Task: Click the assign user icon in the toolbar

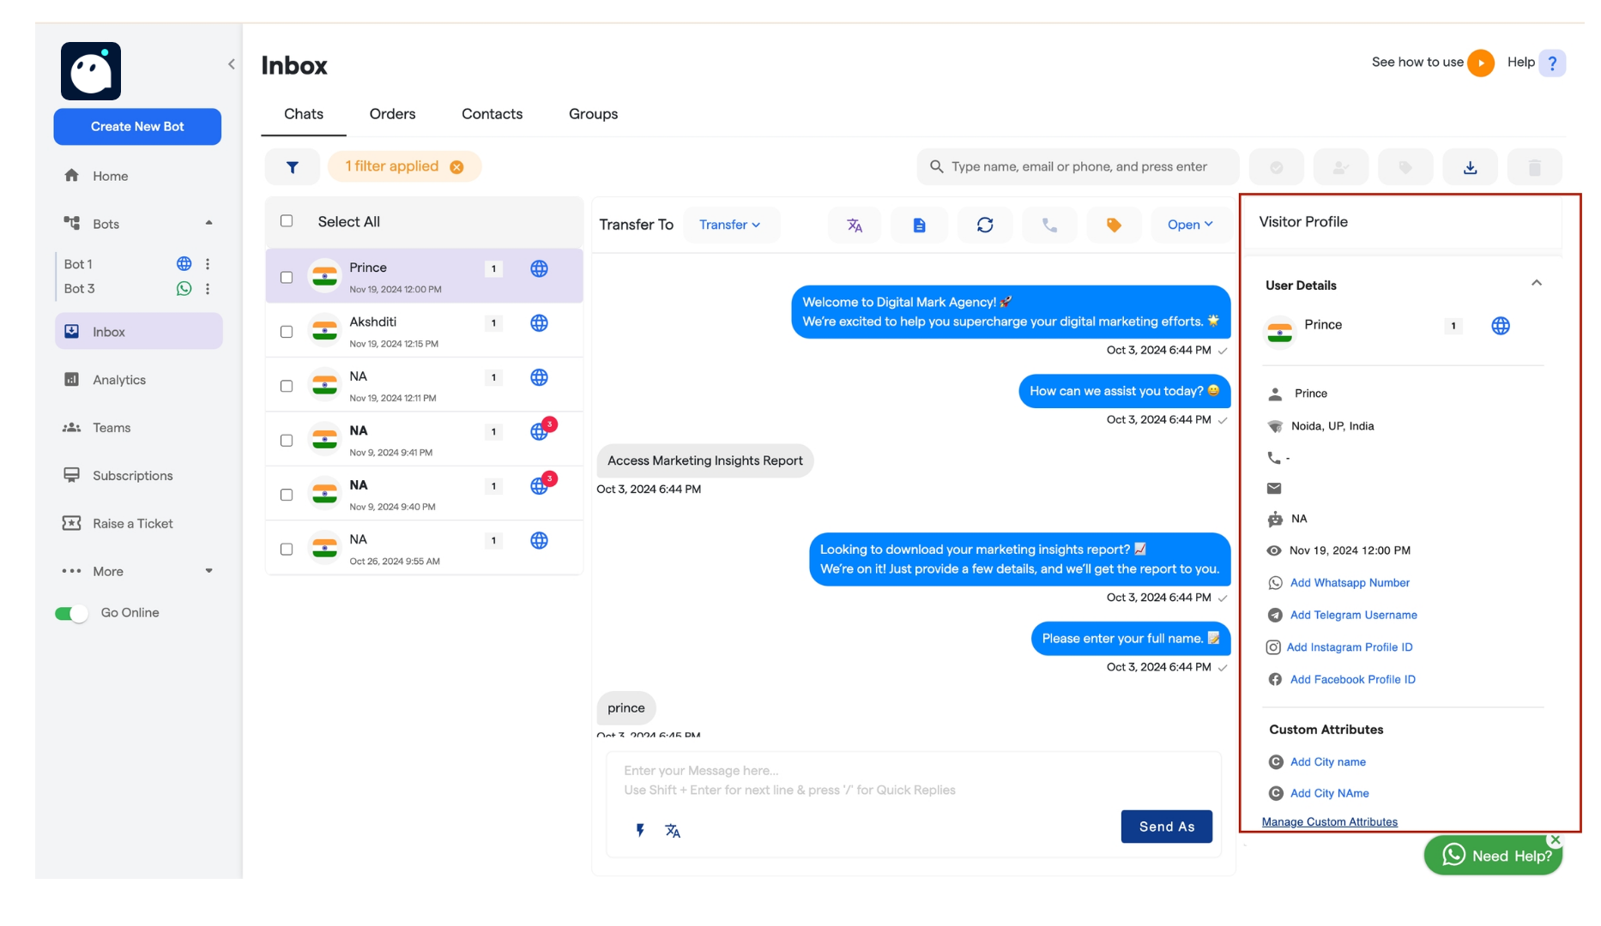Action: coord(1341,167)
